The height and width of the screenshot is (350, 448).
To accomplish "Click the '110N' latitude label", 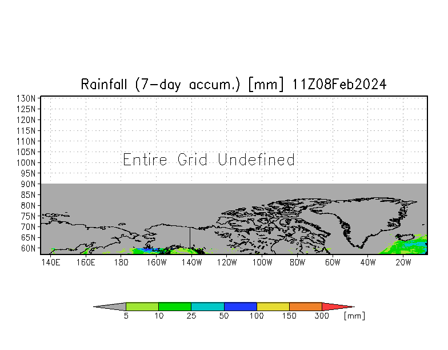I will coord(26,141).
